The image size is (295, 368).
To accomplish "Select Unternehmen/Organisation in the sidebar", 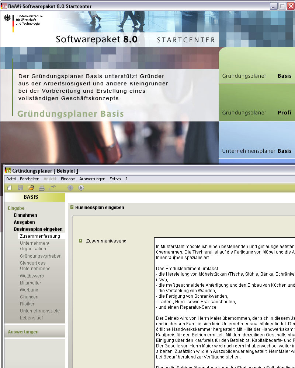I will tap(35, 246).
